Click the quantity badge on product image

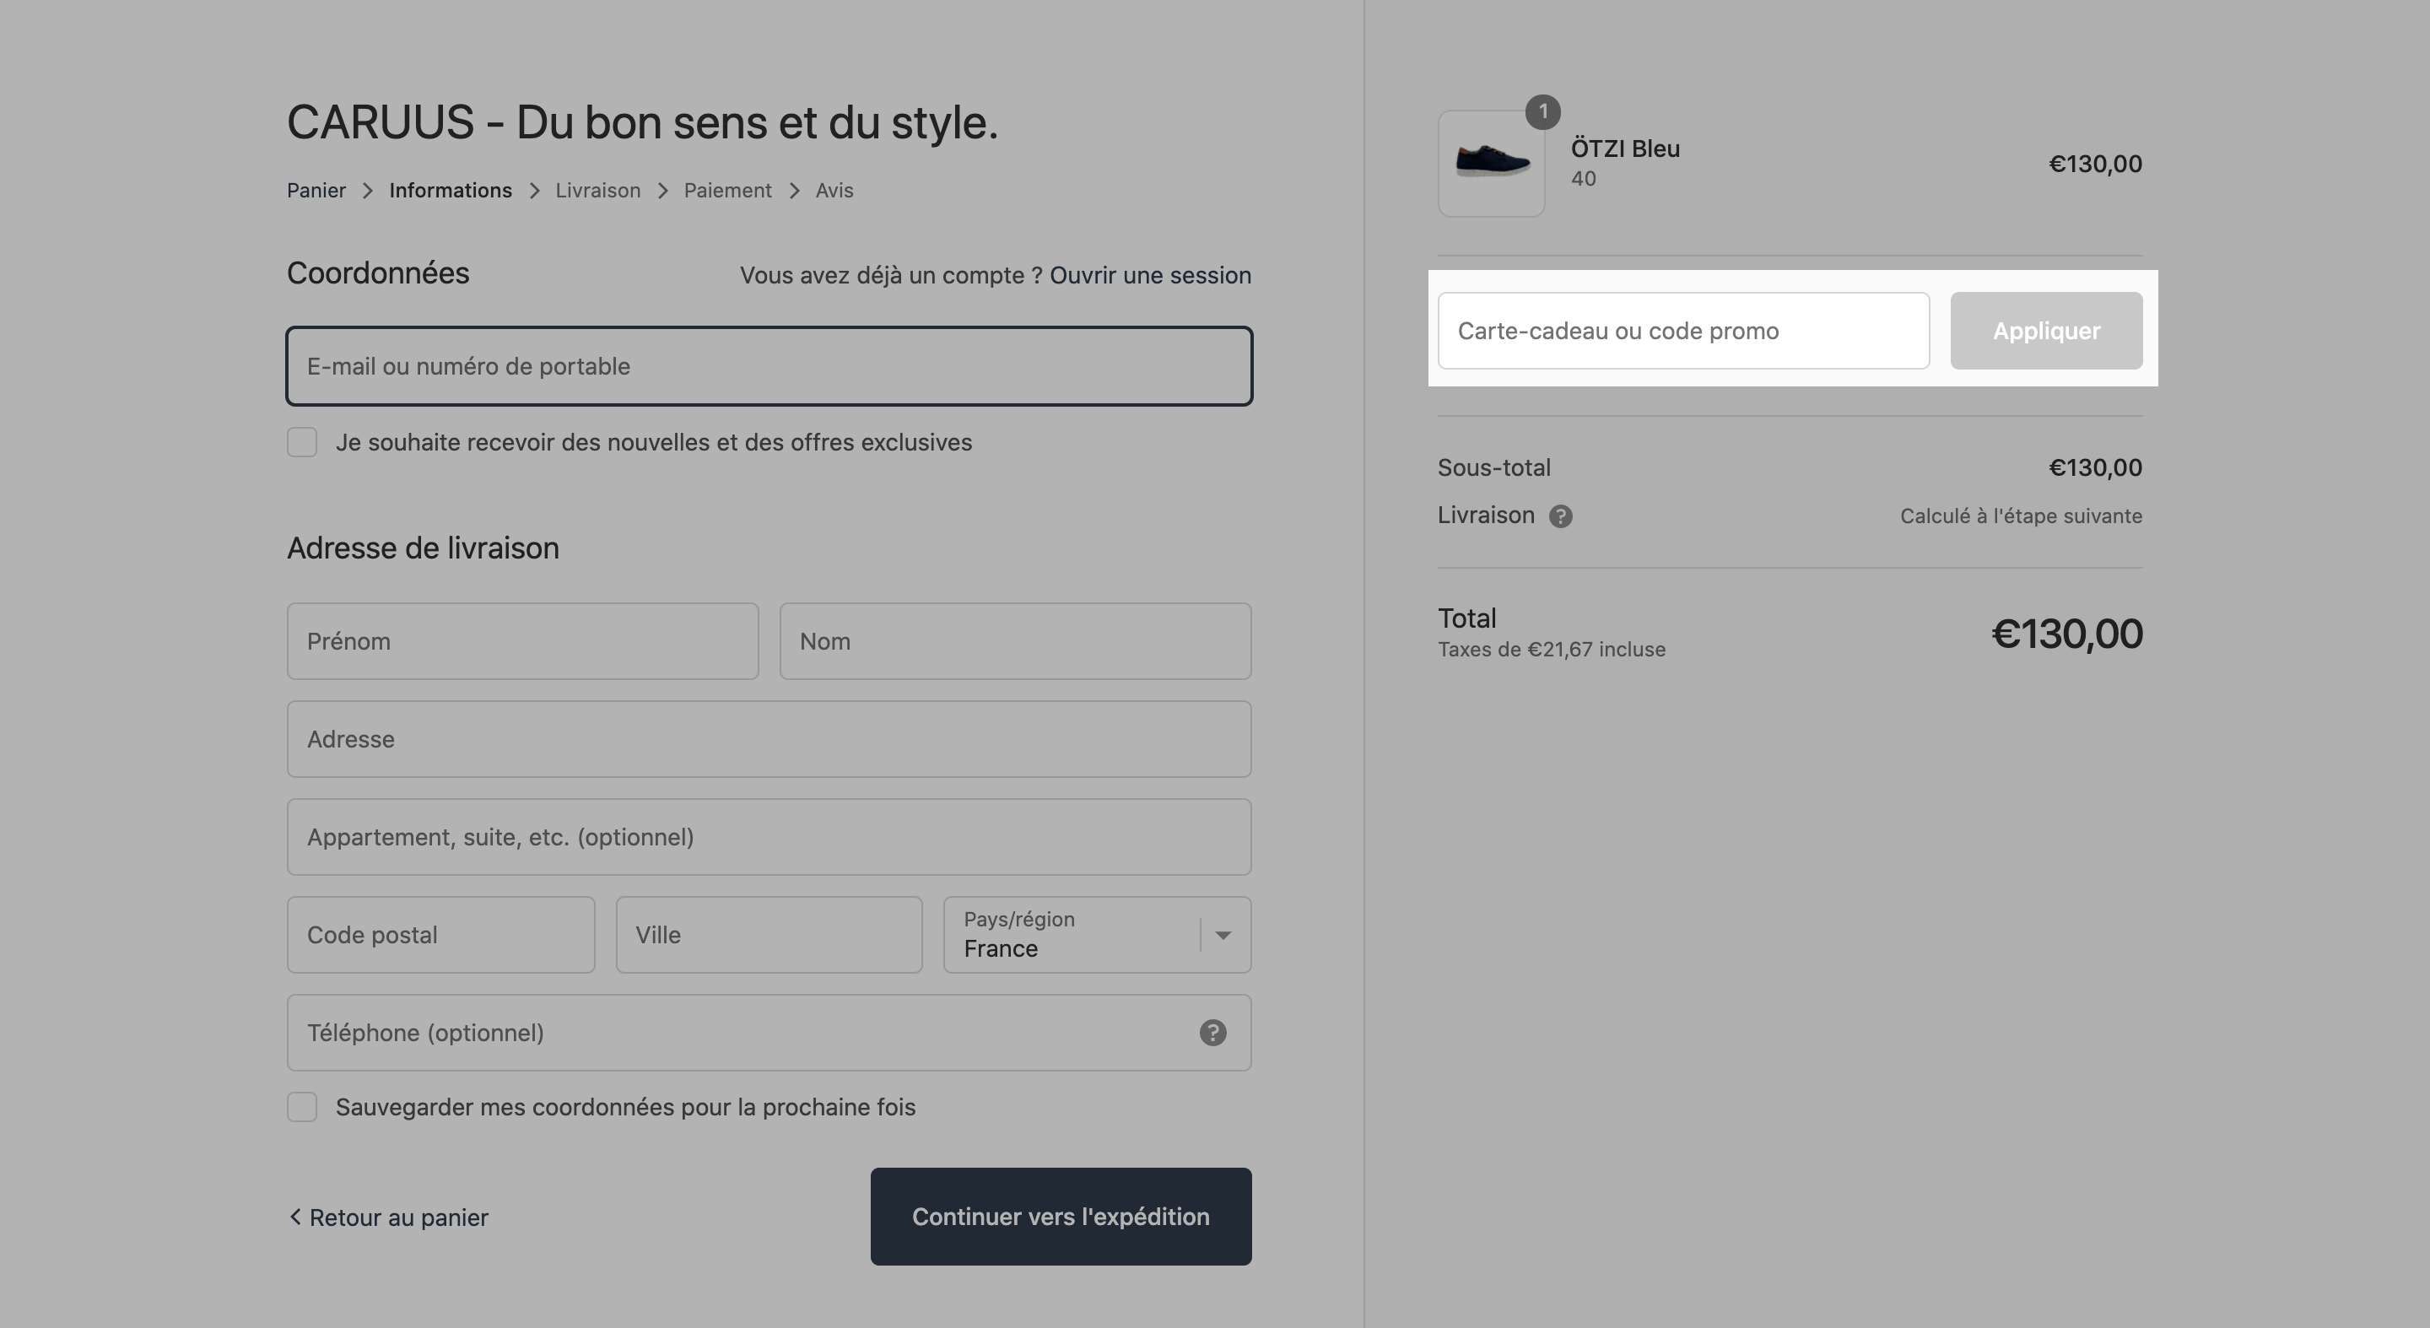1542,111
